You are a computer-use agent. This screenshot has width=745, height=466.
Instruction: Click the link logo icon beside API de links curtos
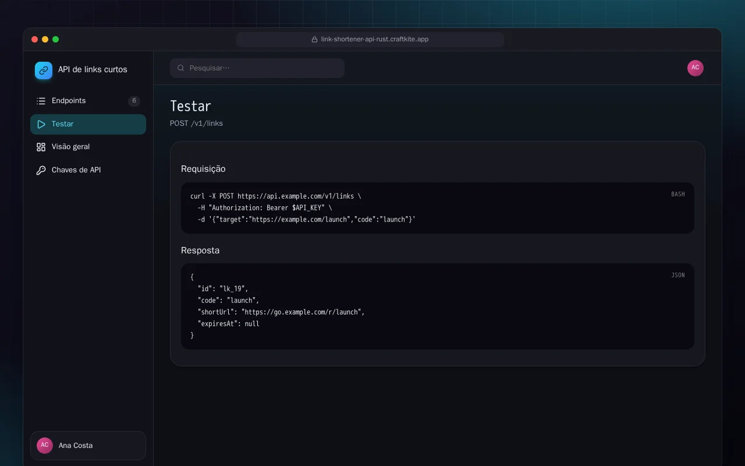[44, 70]
